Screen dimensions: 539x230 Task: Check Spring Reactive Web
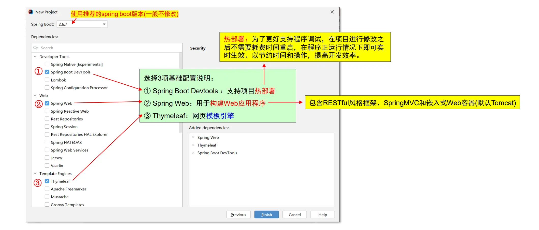47,111
